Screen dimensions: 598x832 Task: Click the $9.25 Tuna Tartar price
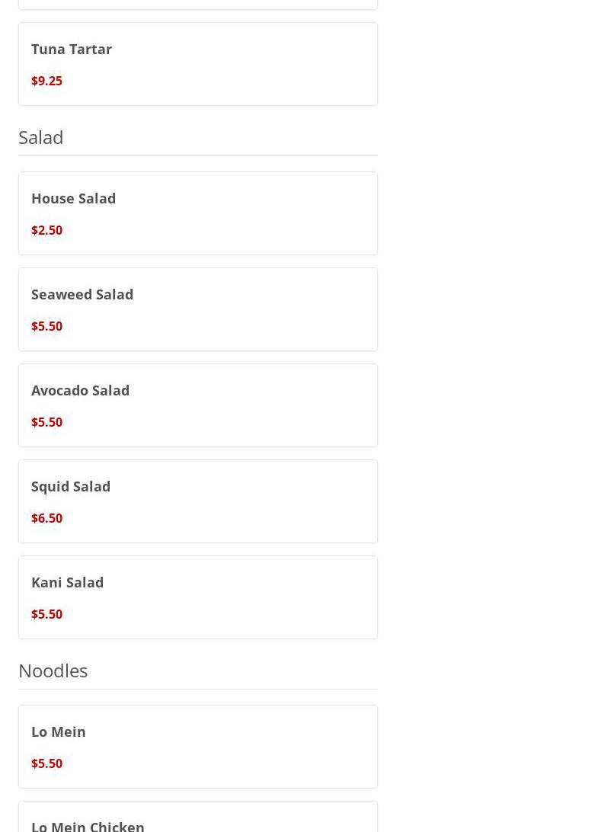(46, 81)
